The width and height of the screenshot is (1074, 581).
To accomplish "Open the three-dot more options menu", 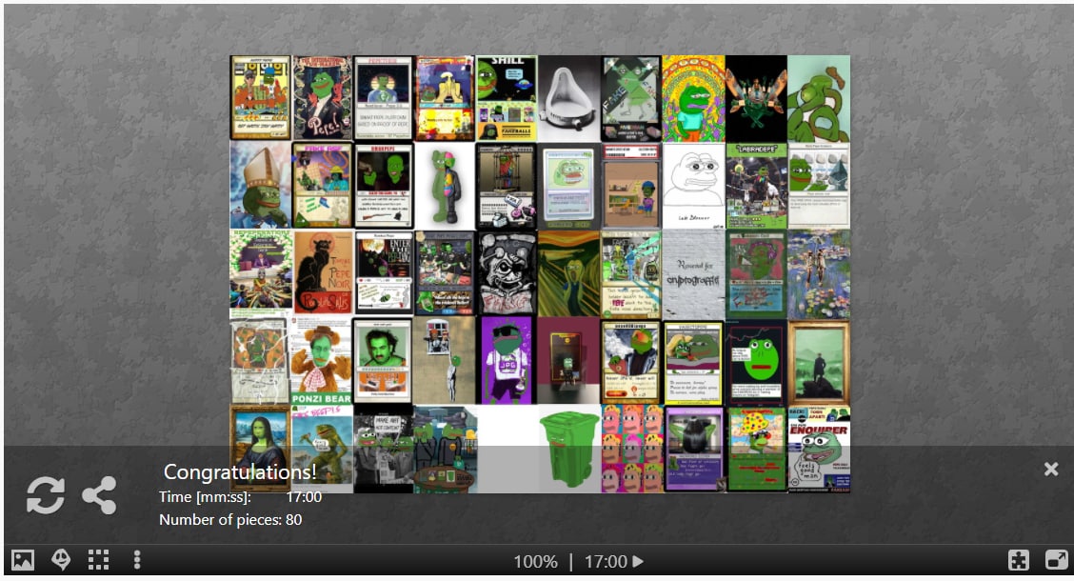I will click(x=137, y=560).
